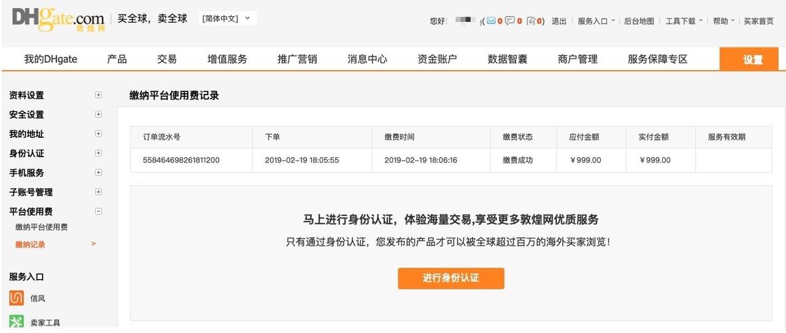
Task: Click the 身份认证 sidebar heading
Action: (27, 153)
